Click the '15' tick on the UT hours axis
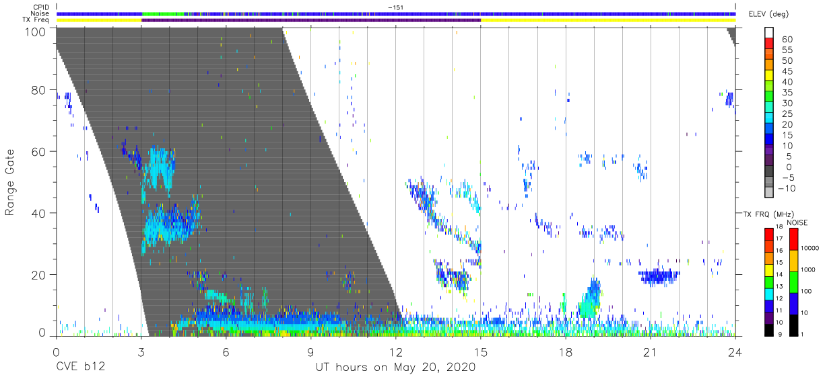The height and width of the screenshot is (381, 827). [x=481, y=353]
